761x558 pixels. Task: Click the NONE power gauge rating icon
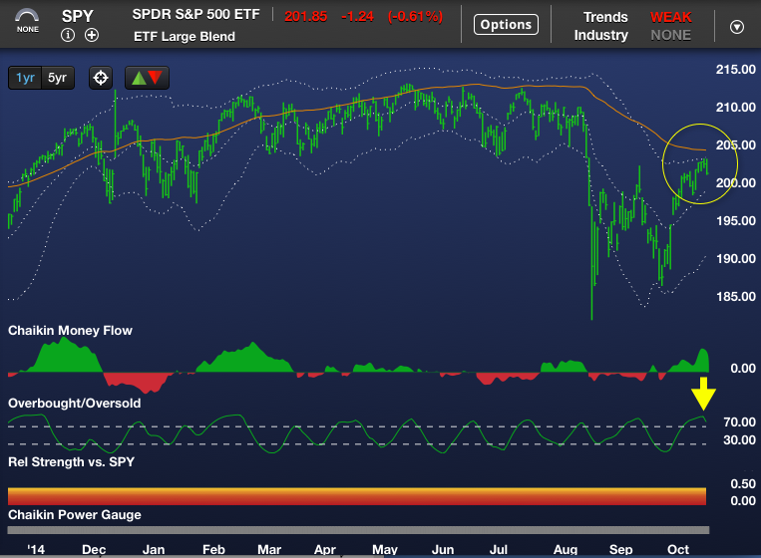pos(27,20)
